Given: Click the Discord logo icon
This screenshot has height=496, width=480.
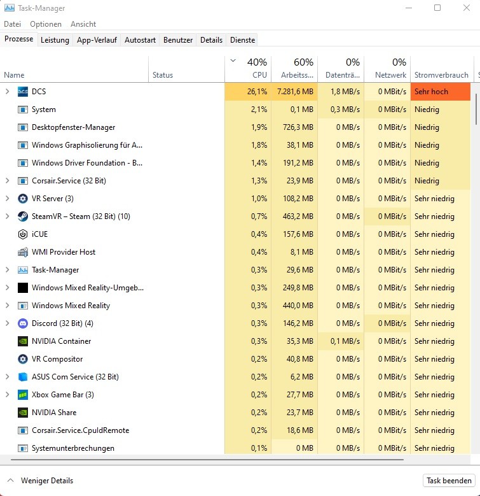Looking at the screenshot, I should 23,323.
